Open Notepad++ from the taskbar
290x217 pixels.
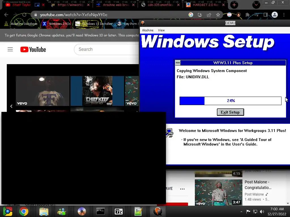(138, 211)
